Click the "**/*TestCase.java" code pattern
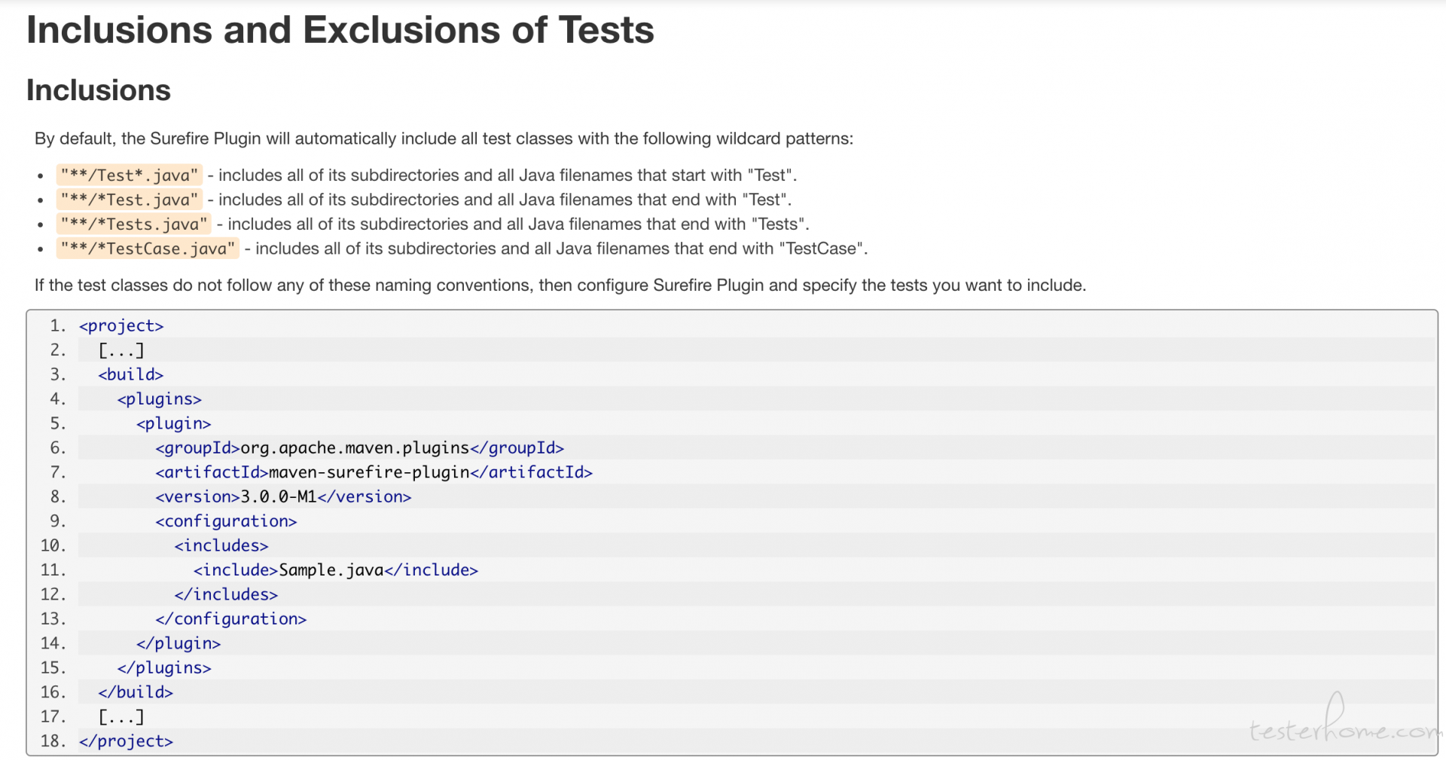 coord(148,249)
